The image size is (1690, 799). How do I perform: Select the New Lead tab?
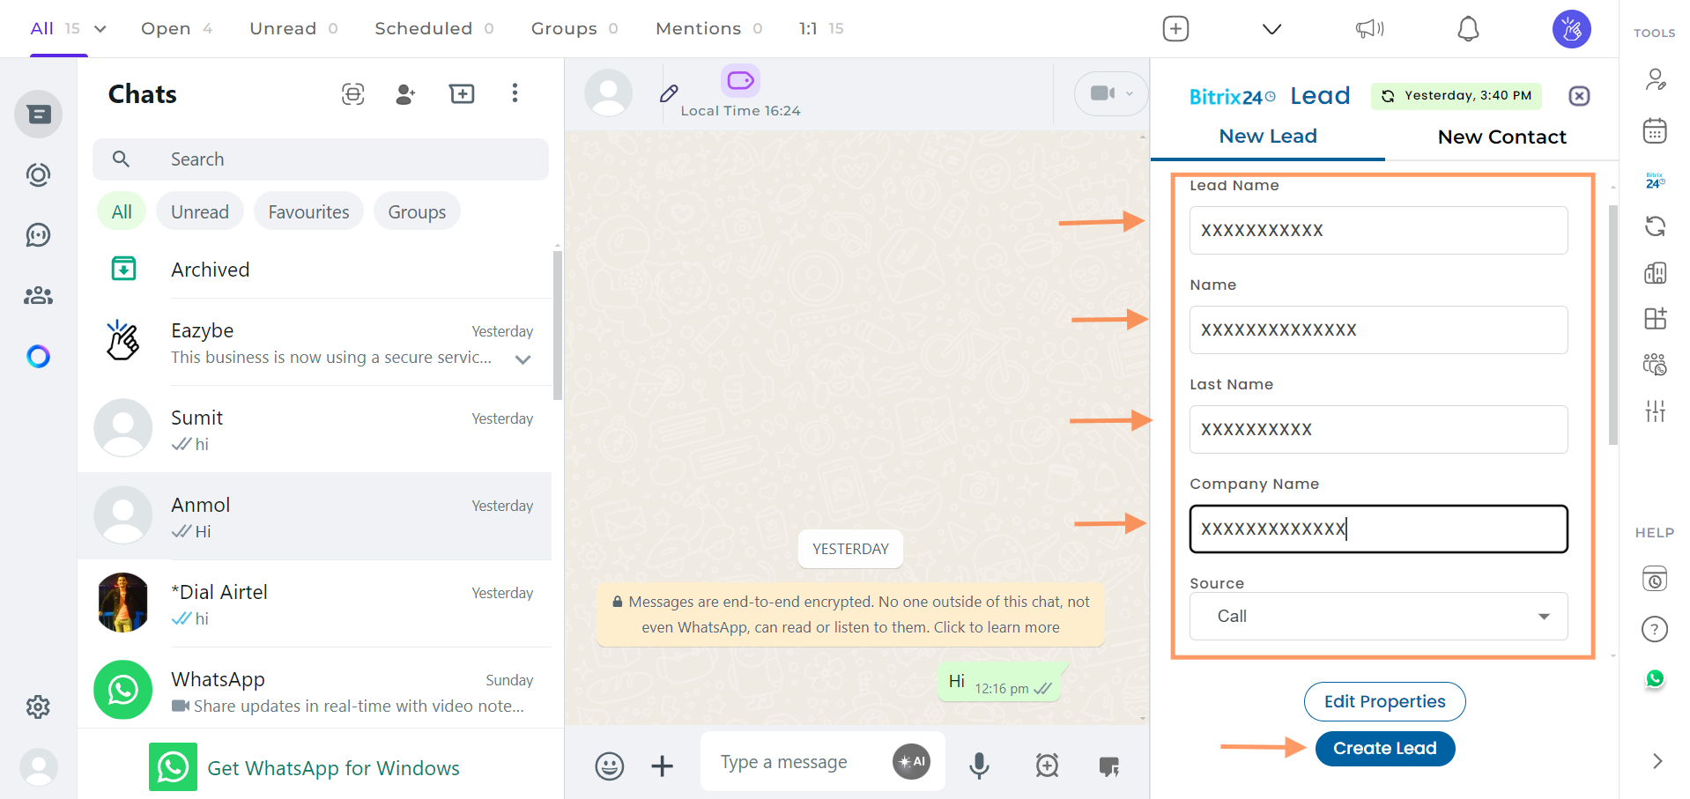pos(1268,137)
